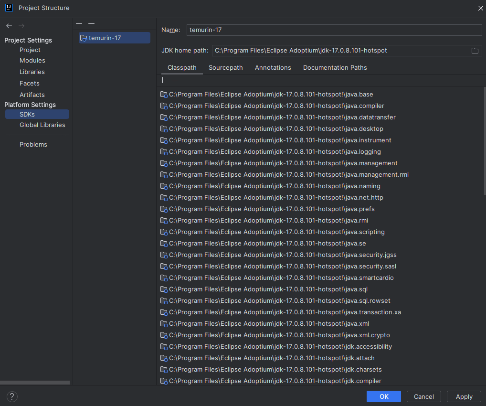Open help with question mark icon
The width and height of the screenshot is (486, 406).
click(x=12, y=396)
